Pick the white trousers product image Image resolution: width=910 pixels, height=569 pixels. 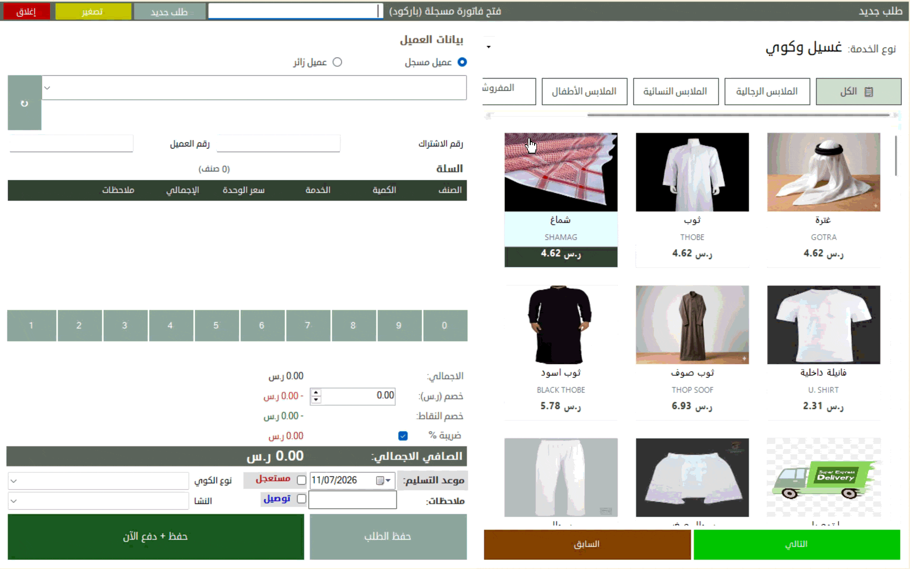coord(561,478)
